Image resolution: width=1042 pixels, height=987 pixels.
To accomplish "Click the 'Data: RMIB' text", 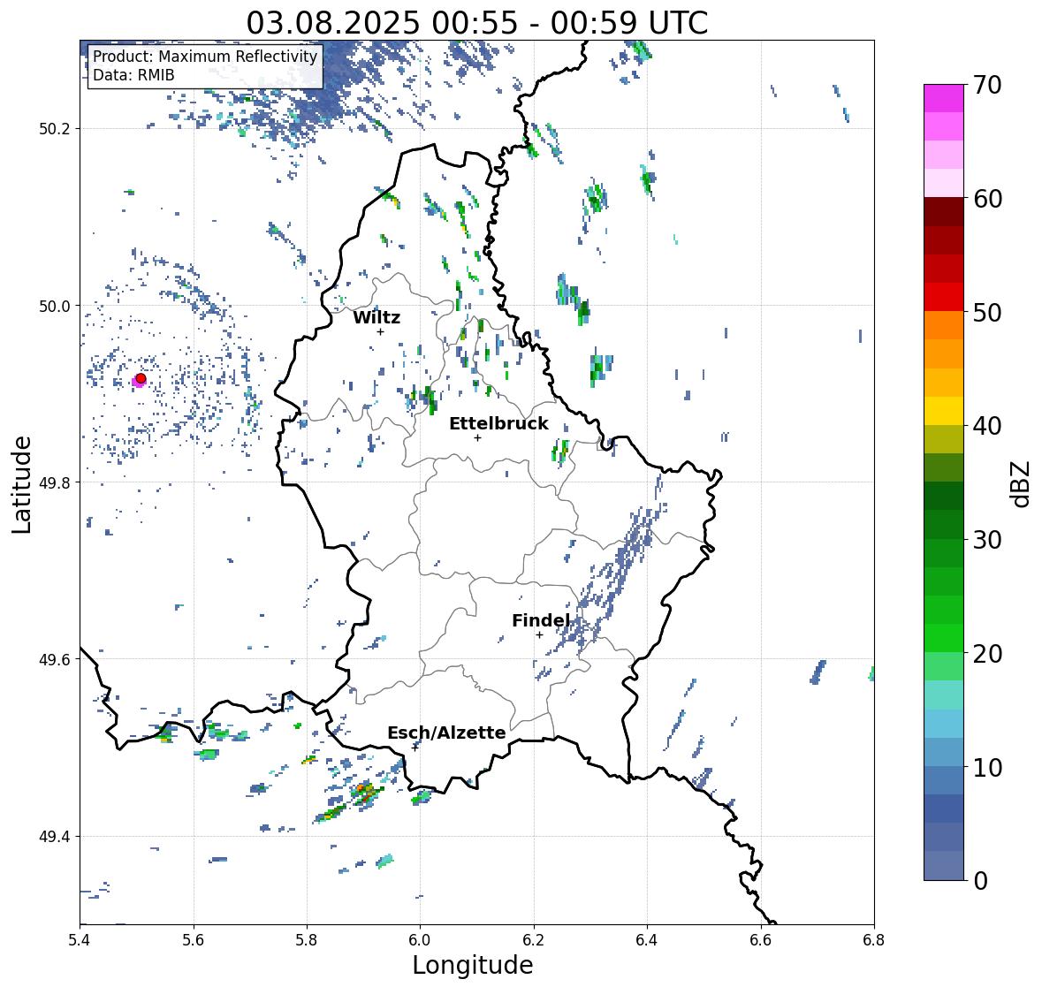I will click(x=133, y=75).
